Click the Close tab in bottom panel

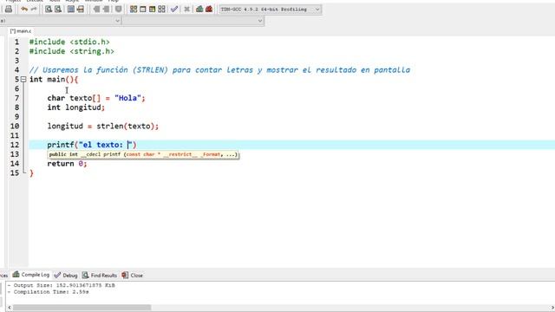tap(133, 276)
